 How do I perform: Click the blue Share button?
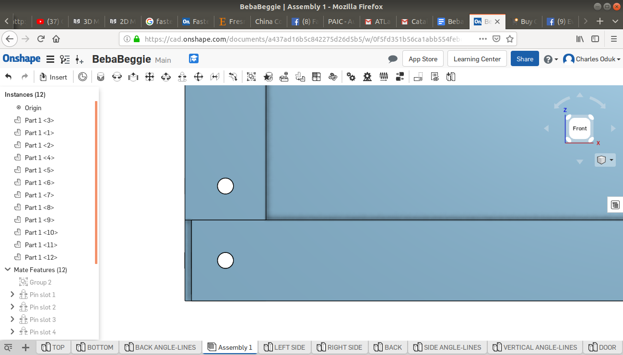tap(525, 59)
